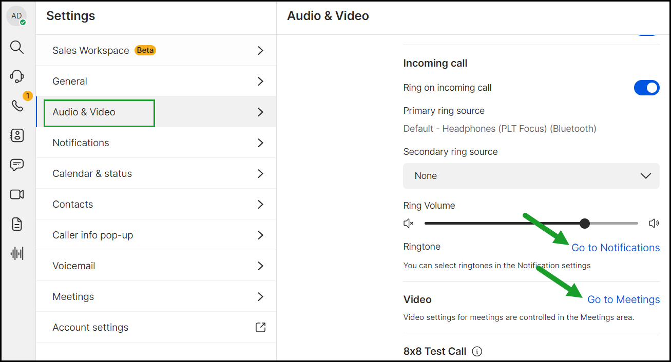Select Caller info pop-up item

coord(156,235)
